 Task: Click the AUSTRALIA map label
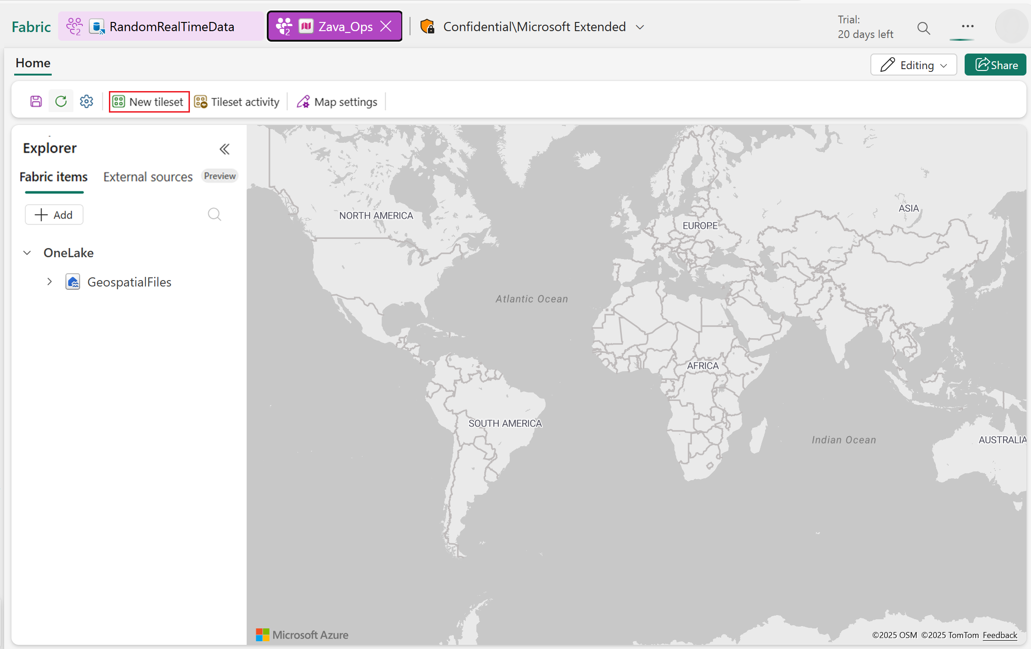pos(1003,440)
